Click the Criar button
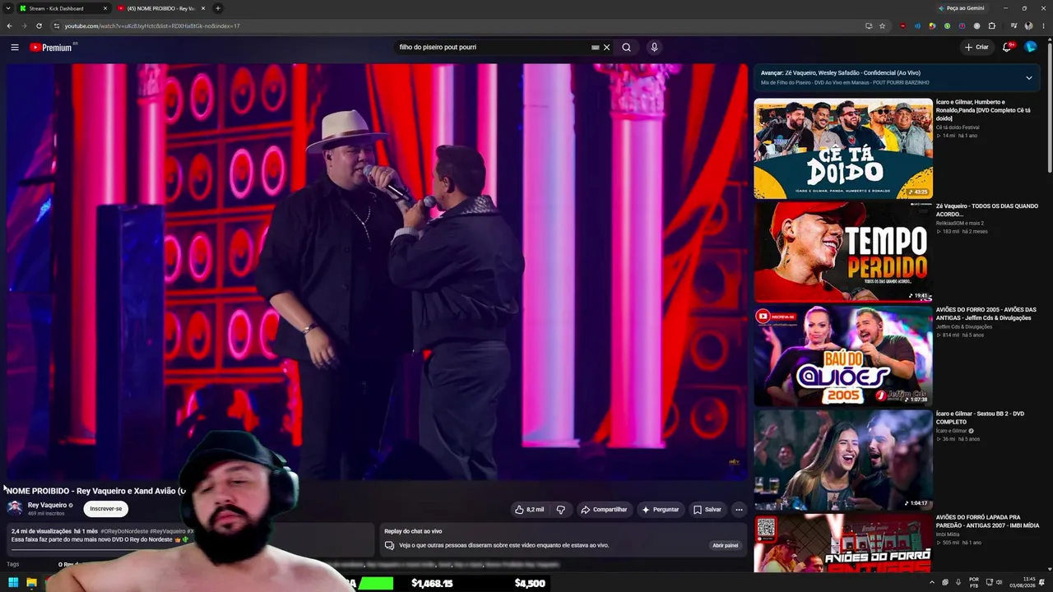Screen dimensions: 1053x592 coord(976,48)
